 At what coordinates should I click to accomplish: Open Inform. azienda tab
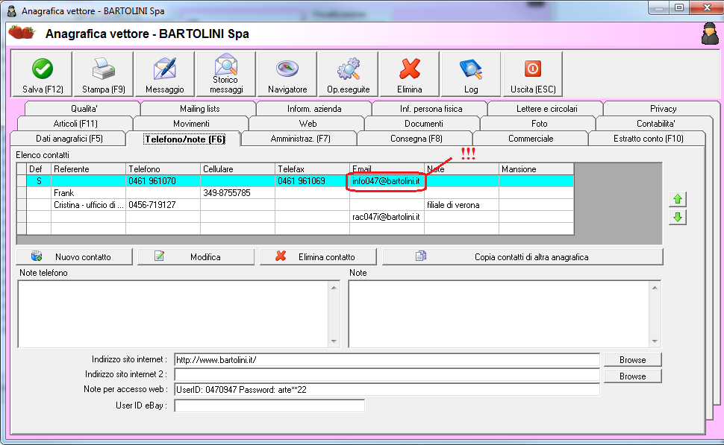click(314, 109)
